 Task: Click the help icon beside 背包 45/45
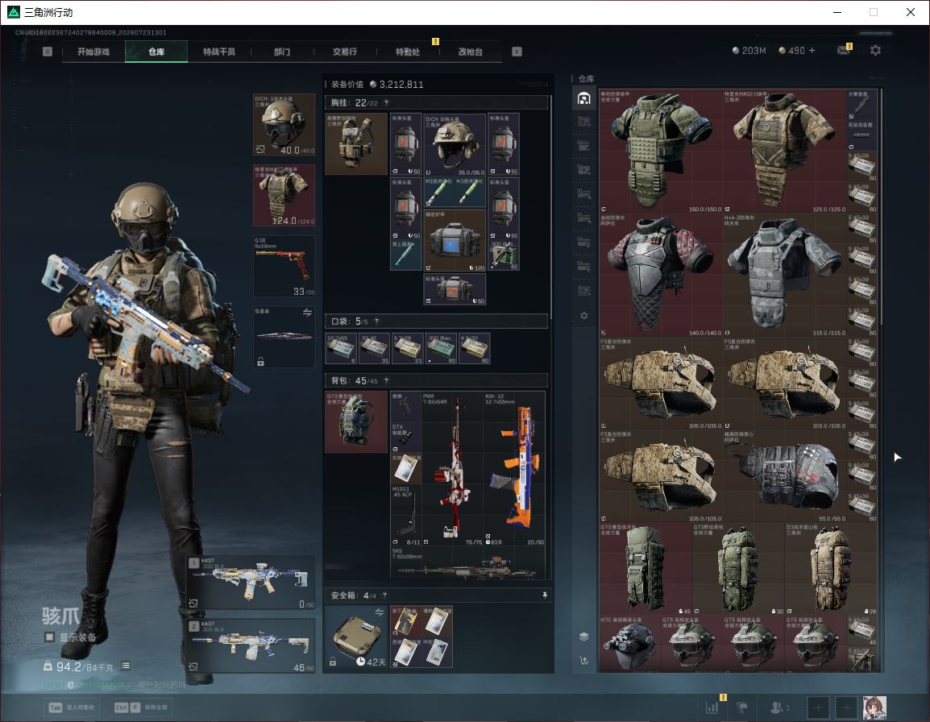point(386,381)
